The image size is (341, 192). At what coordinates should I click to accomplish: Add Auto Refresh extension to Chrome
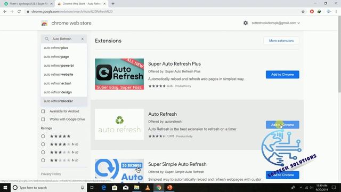pos(282,125)
